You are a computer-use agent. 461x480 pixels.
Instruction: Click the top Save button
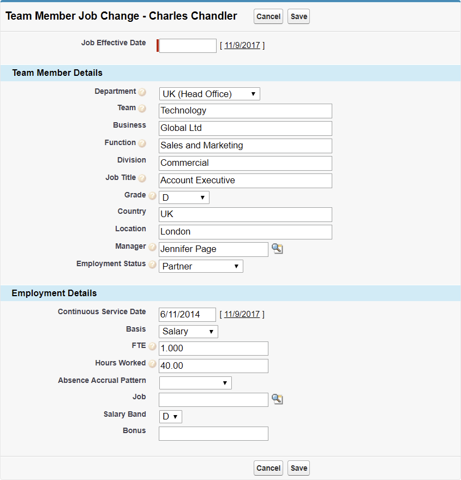click(299, 16)
